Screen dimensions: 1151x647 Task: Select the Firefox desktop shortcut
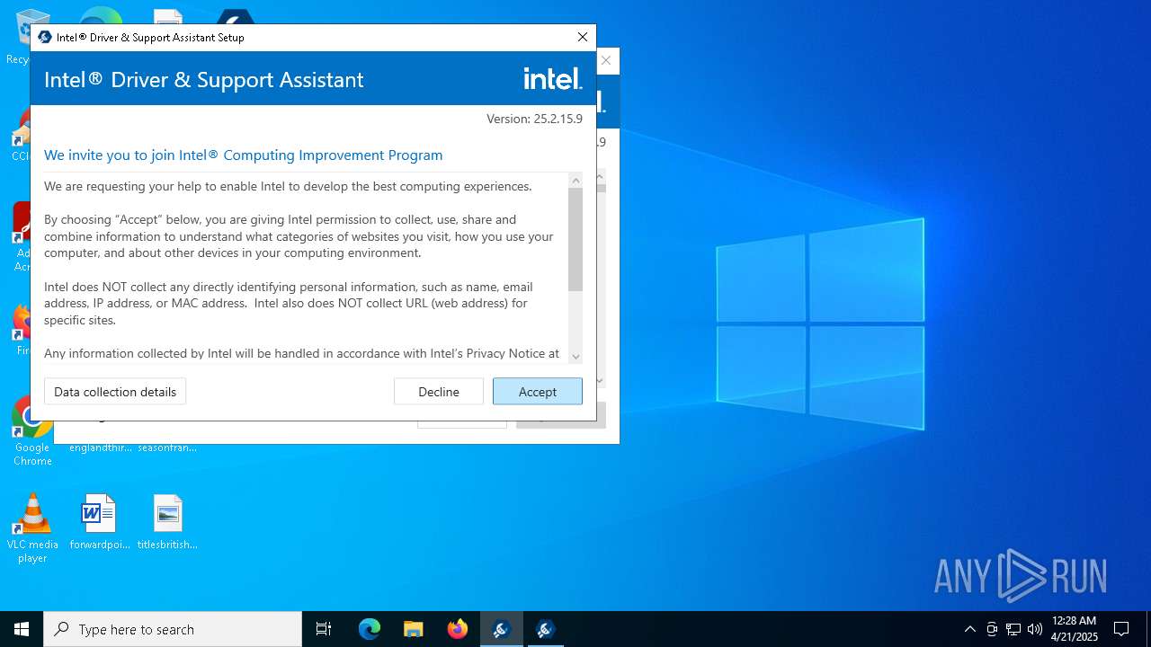pyautogui.click(x=22, y=328)
